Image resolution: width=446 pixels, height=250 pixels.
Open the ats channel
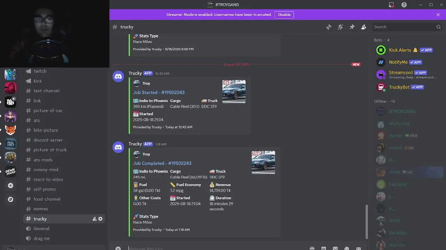[64, 120]
